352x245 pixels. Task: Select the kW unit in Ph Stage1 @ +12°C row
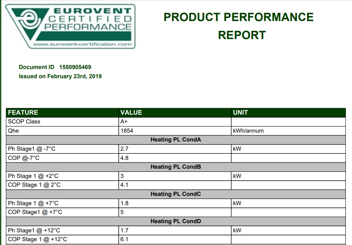tap(289, 230)
